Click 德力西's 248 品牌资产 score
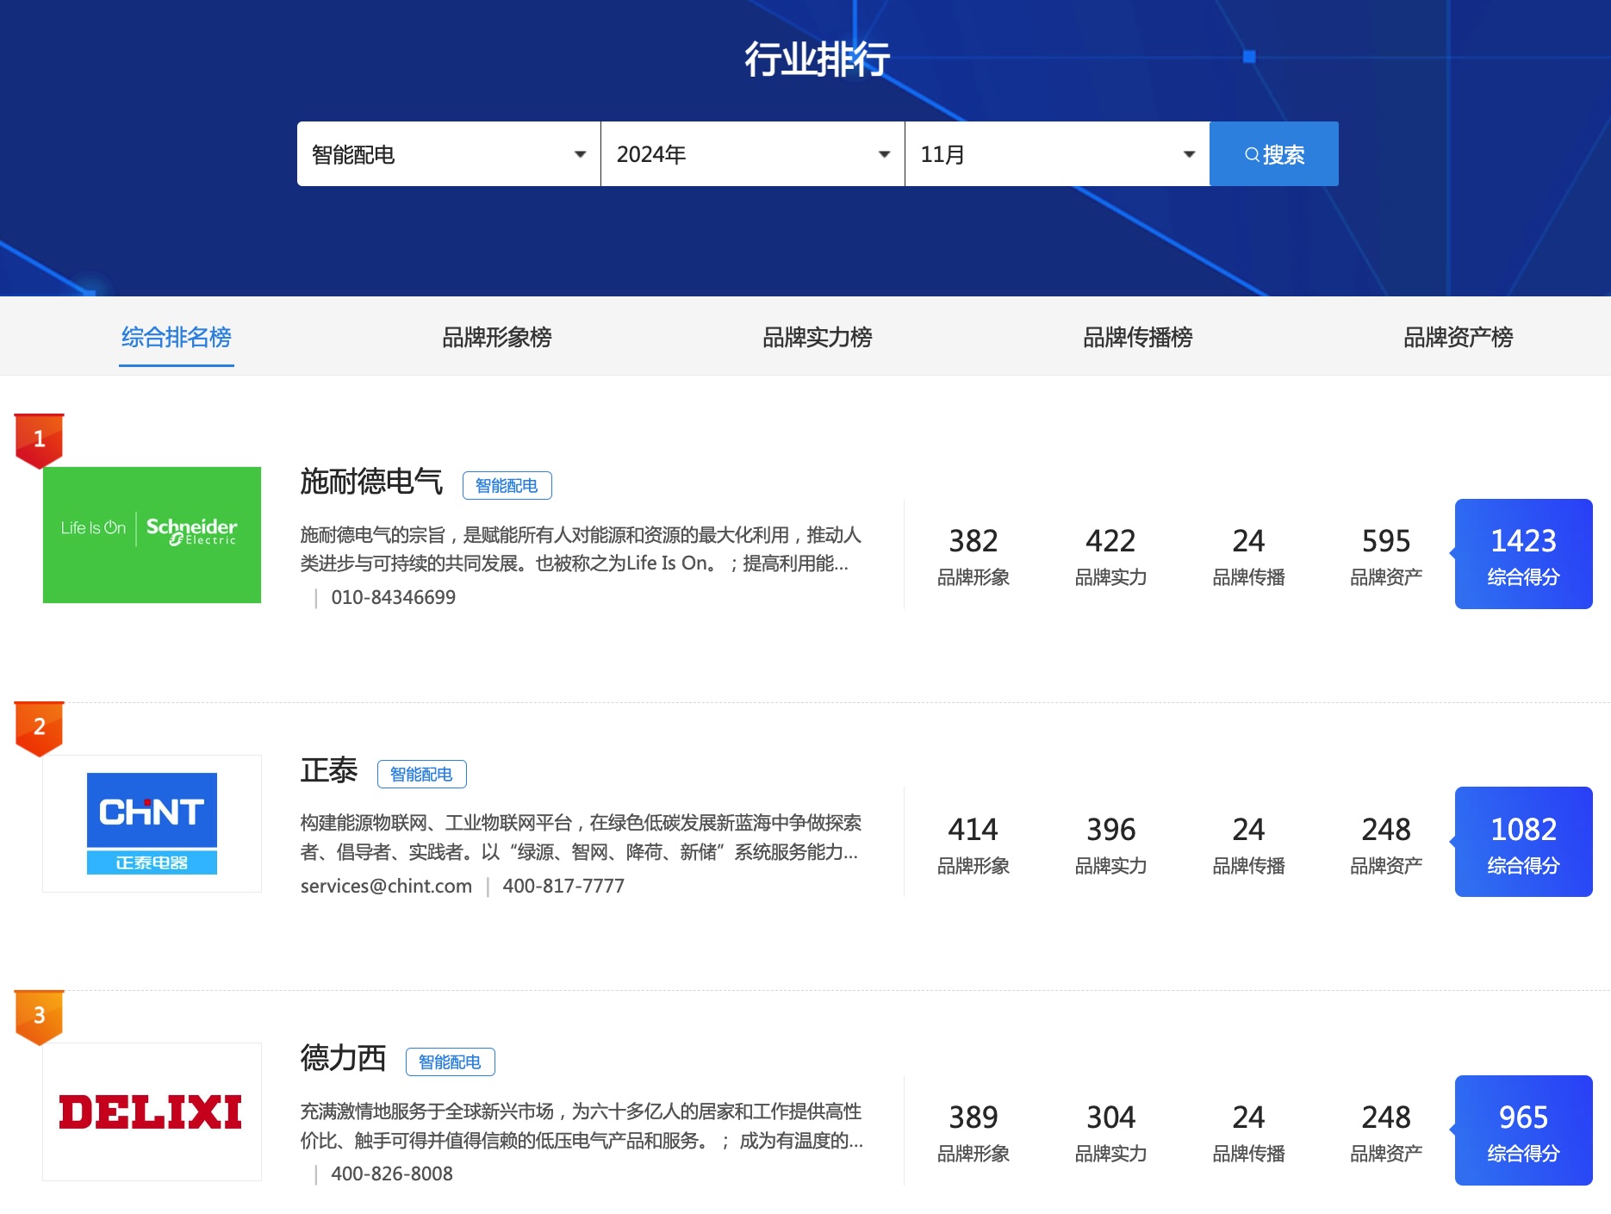The image size is (1611, 1214). (1386, 1132)
